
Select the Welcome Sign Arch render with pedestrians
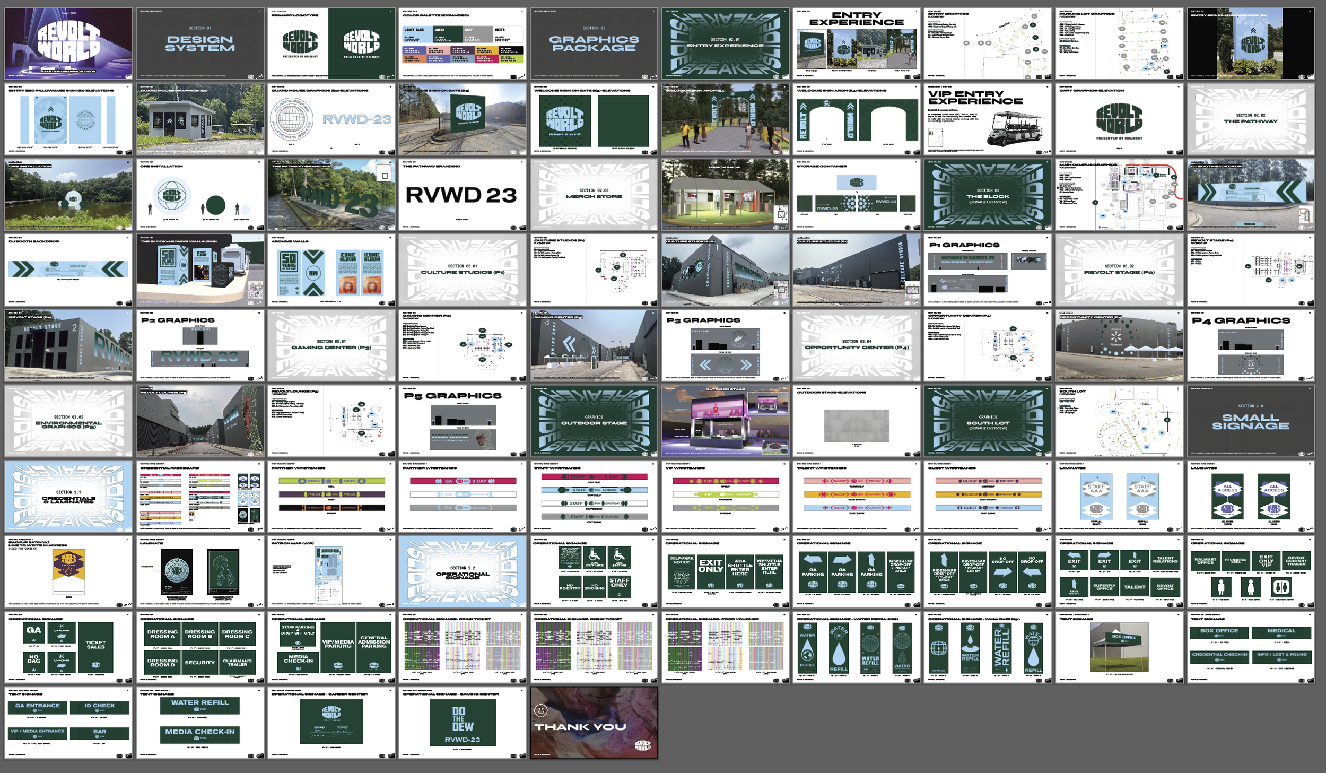725,119
